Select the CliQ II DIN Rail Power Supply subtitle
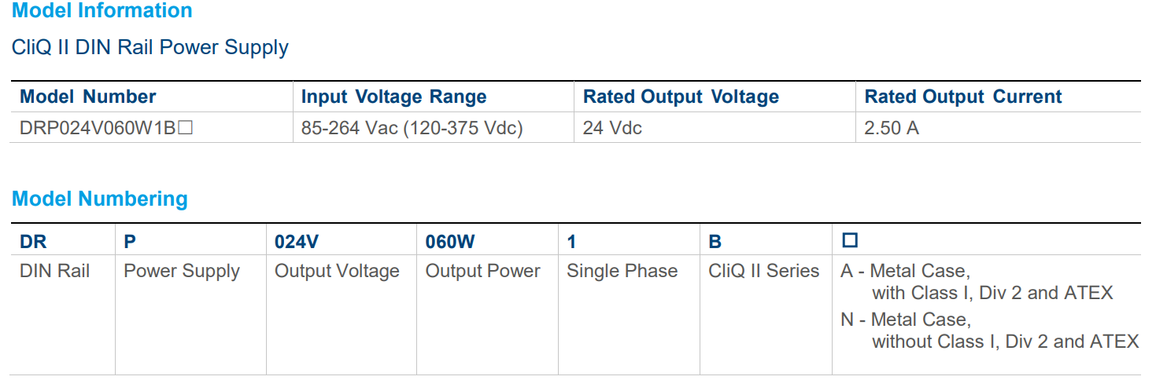This screenshot has width=1156, height=380. click(150, 47)
